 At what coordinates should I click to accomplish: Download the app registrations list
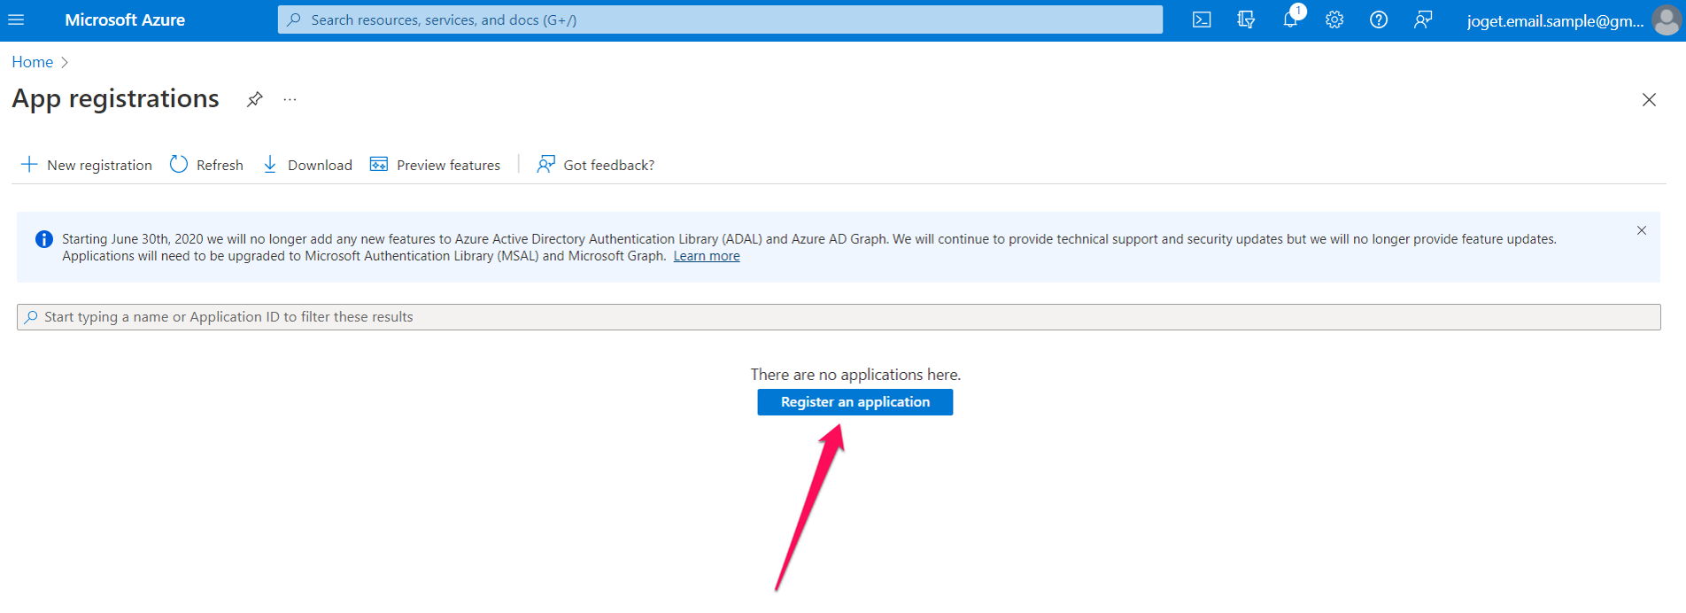tap(307, 165)
